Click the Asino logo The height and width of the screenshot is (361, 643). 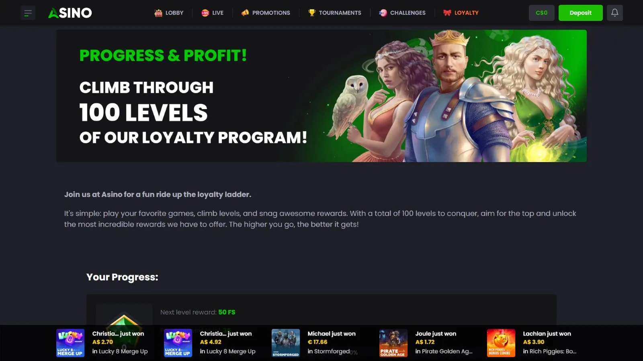[x=70, y=13]
